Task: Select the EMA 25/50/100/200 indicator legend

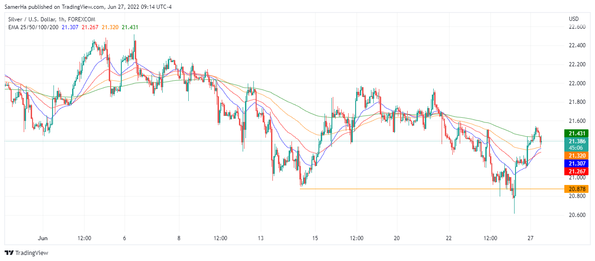Action: 33,27
